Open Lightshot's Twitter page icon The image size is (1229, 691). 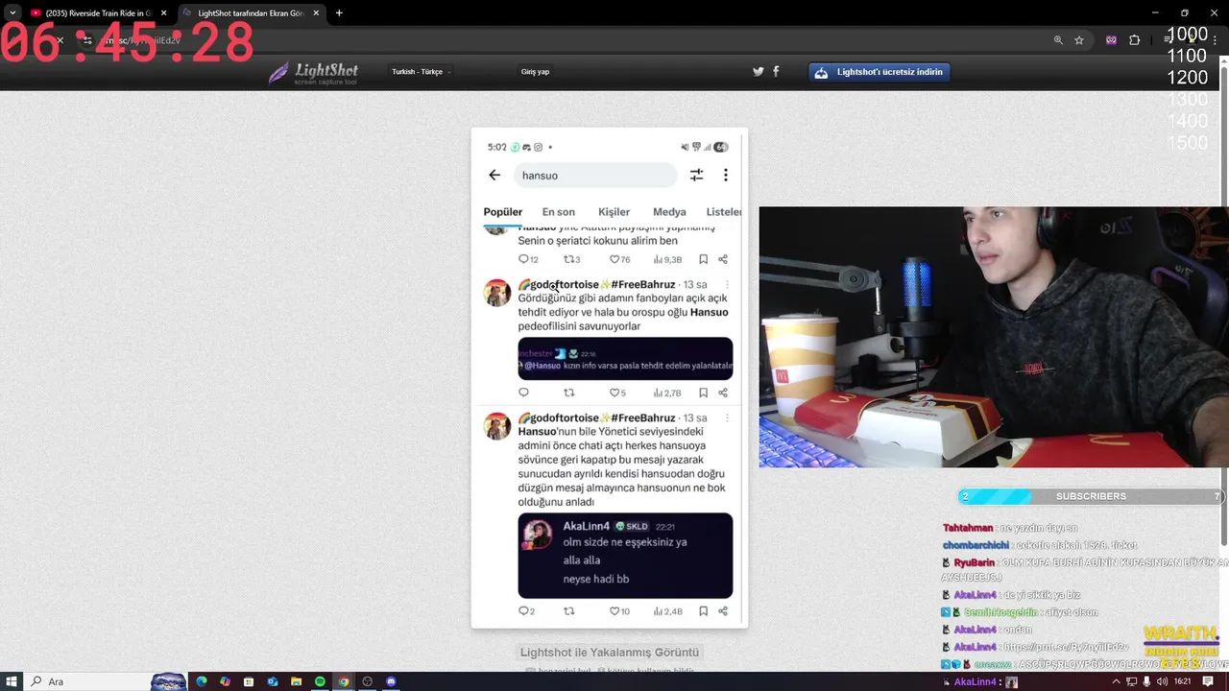[759, 71]
